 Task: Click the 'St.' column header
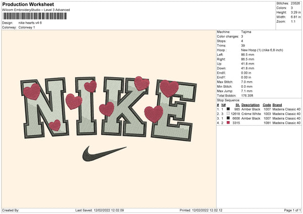point(238,104)
